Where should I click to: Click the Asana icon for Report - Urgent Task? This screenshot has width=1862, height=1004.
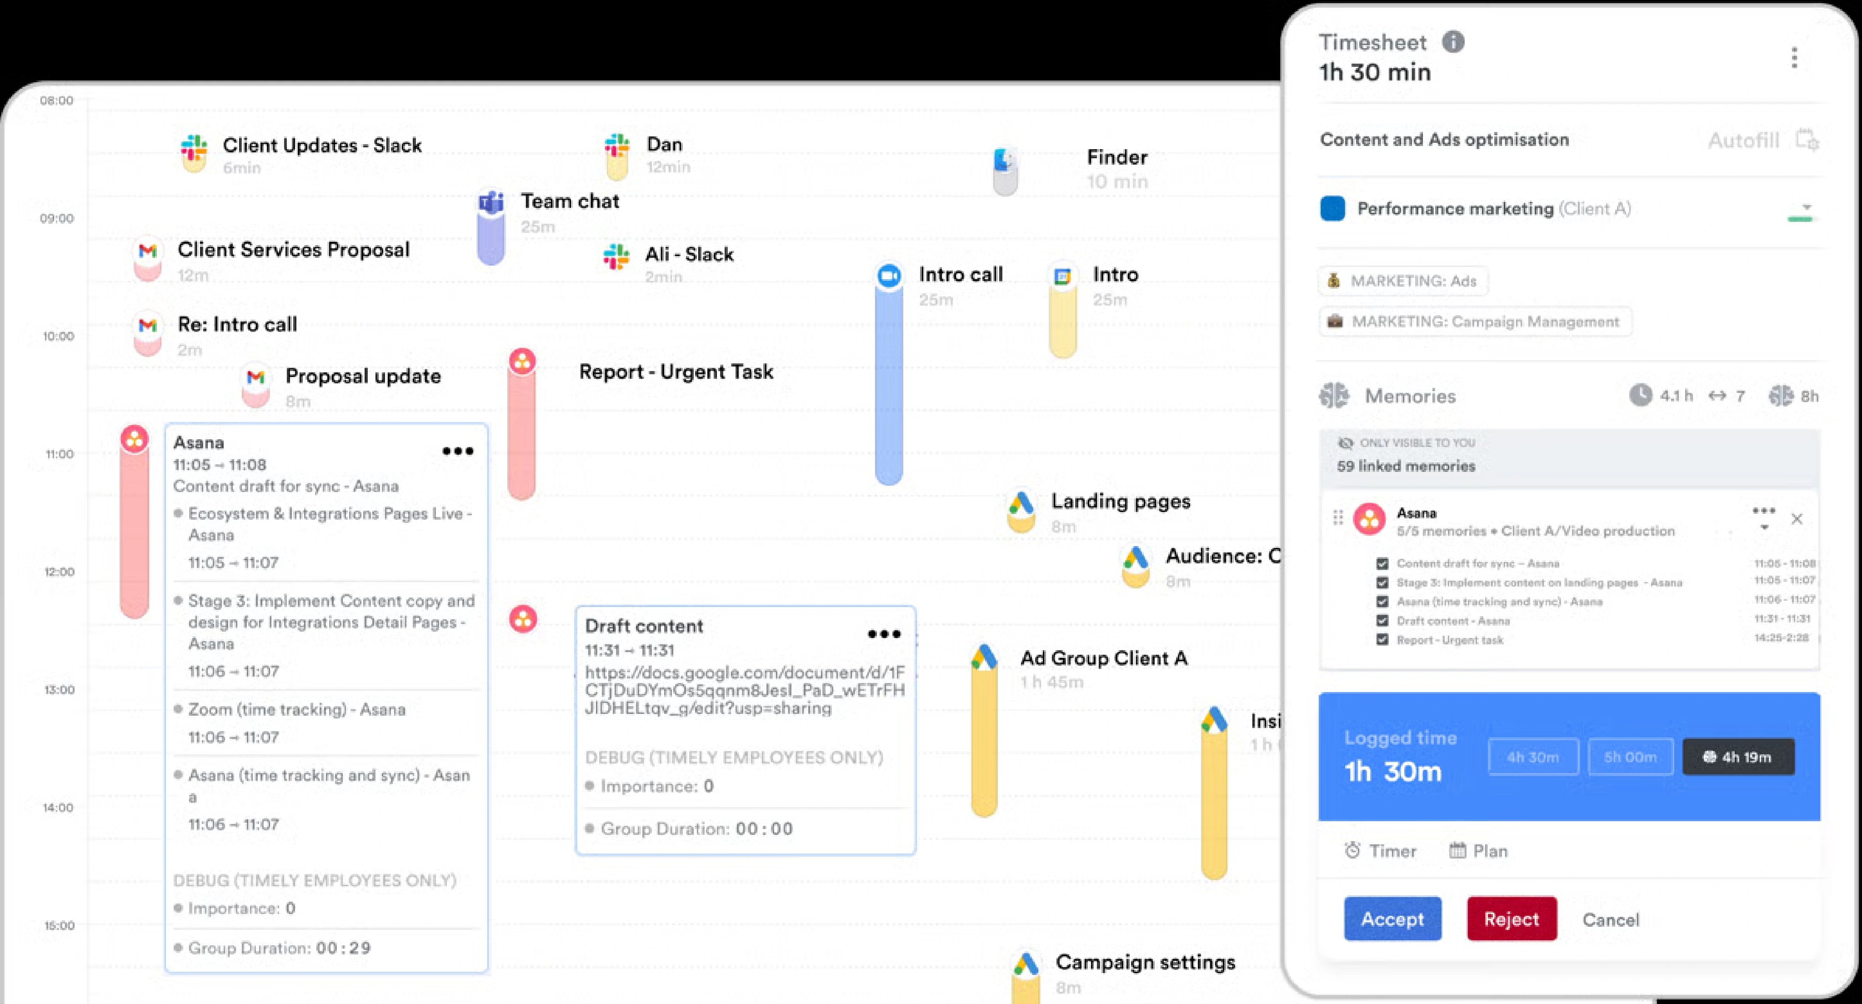[522, 361]
